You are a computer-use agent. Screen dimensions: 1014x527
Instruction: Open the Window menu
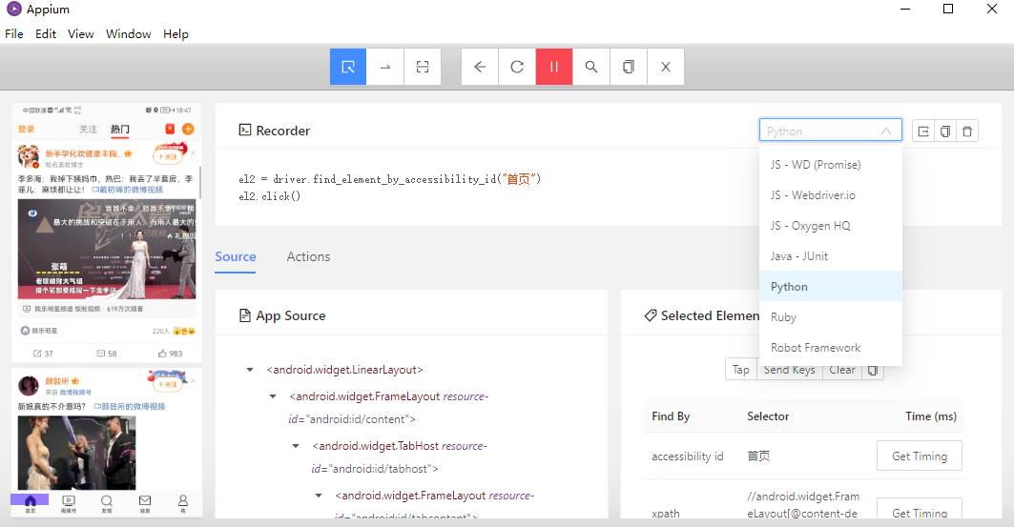[x=129, y=33]
